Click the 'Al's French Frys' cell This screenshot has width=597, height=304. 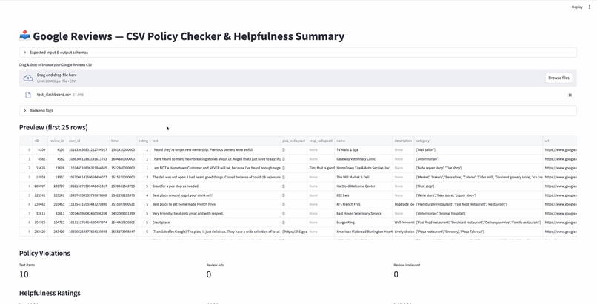pyautogui.click(x=364, y=204)
